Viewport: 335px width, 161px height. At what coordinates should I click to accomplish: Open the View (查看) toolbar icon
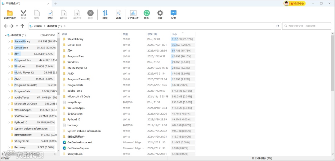[x=118, y=13]
